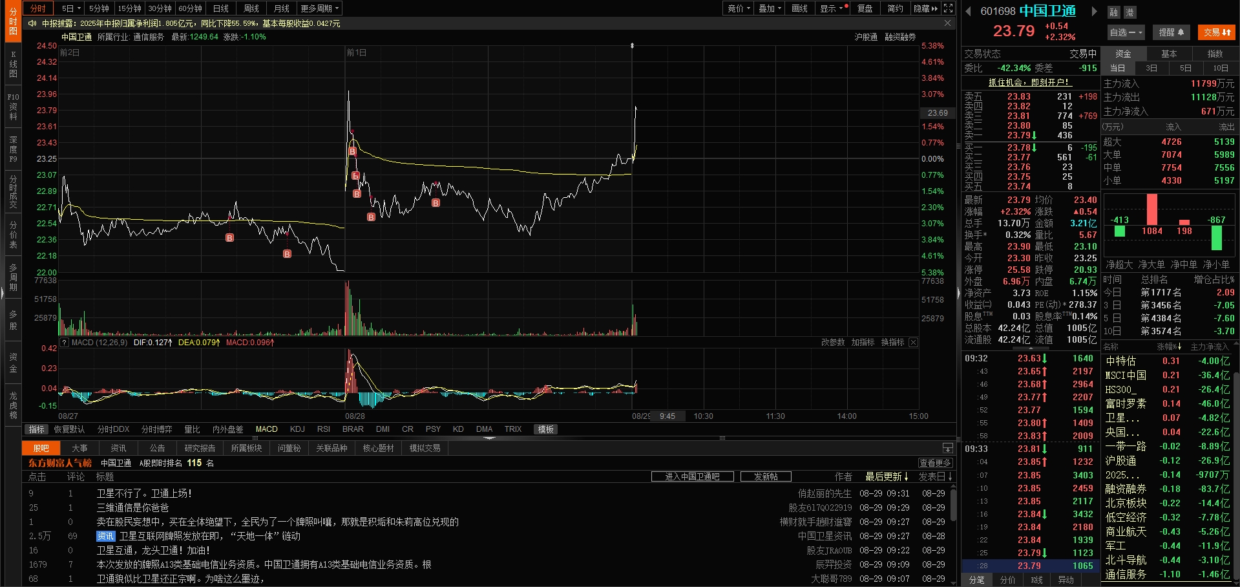Open the 叠加 overlay dropdown
The width and height of the screenshot is (1240, 587).
pyautogui.click(x=770, y=8)
